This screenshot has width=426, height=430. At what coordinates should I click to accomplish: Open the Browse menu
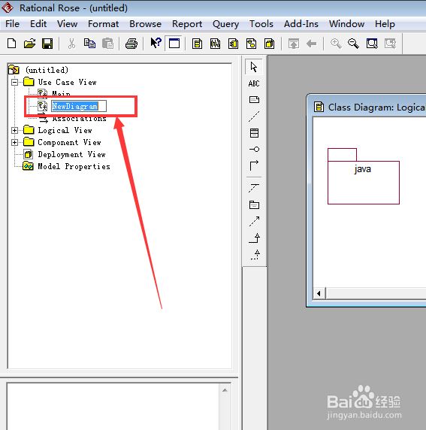point(145,24)
